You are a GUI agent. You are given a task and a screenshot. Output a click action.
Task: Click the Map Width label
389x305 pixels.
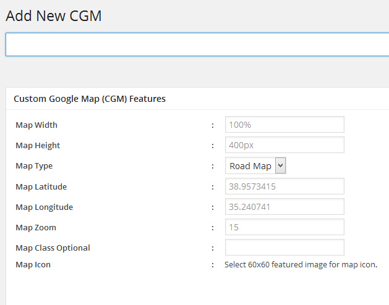[36, 125]
